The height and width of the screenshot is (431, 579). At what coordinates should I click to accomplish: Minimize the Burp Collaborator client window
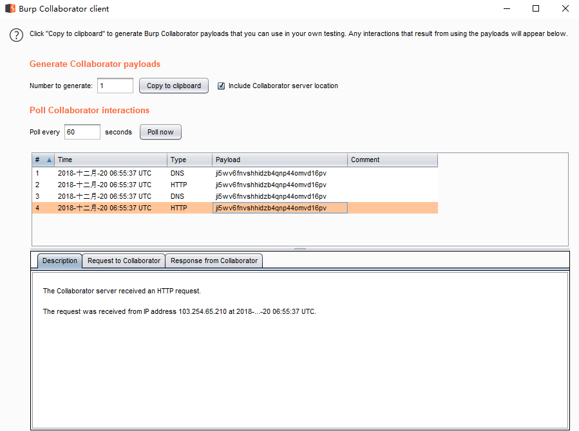pos(507,8)
